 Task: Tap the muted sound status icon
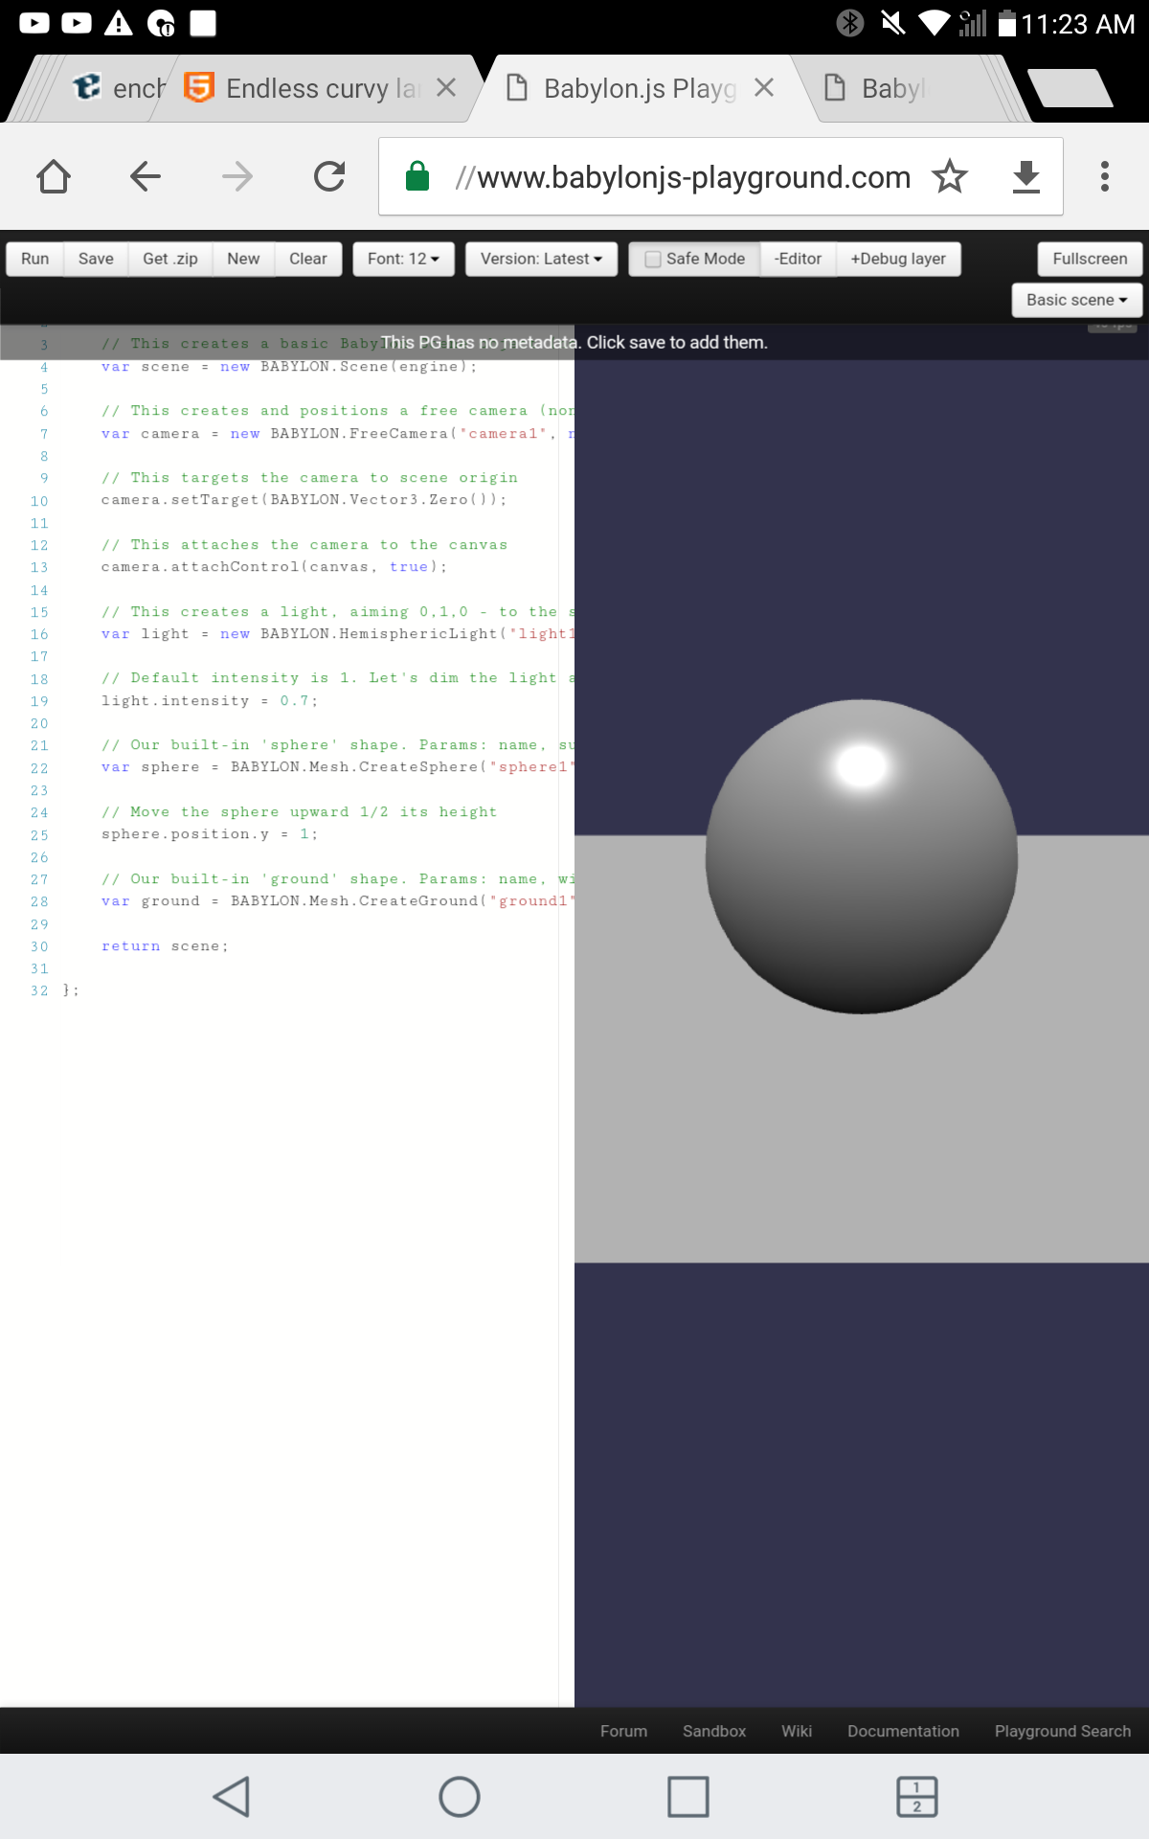click(892, 23)
